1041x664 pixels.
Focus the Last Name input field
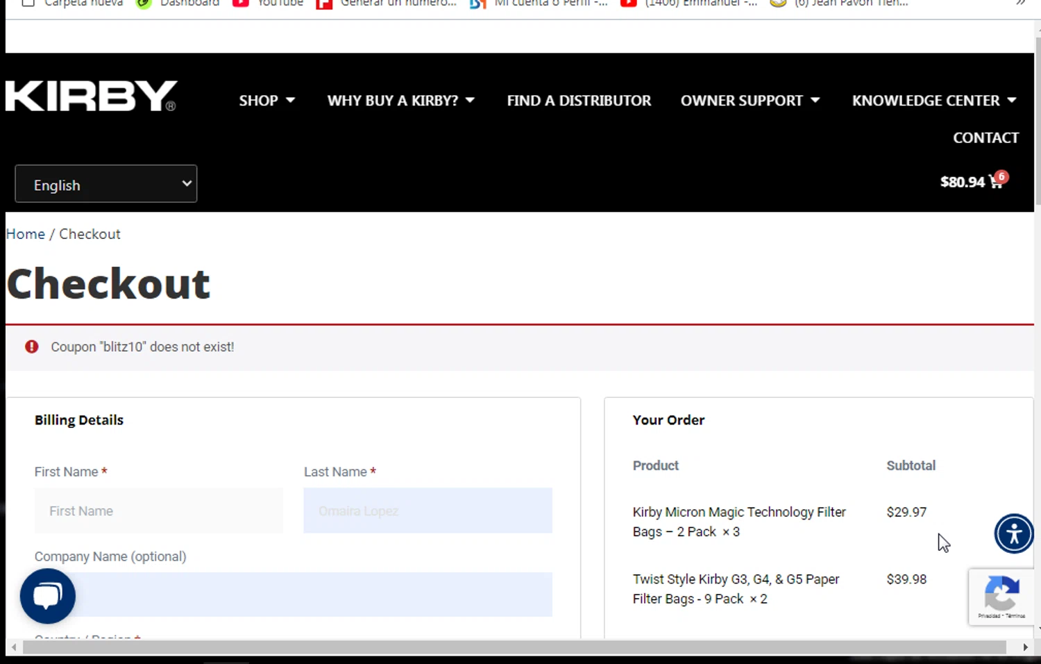point(428,511)
